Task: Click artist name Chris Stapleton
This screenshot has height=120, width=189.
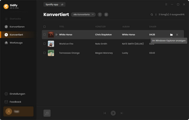Action: click(x=103, y=35)
